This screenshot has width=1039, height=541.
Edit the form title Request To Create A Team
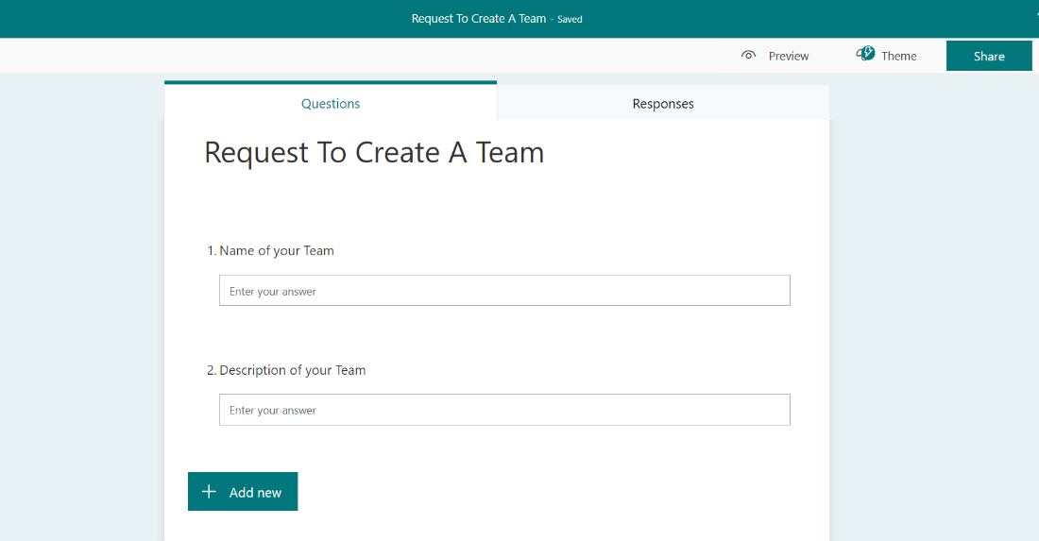click(374, 153)
